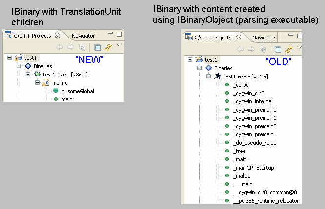The width and height of the screenshot is (325, 209).
Task: Open view menu triangle in NEW panel
Action: (119, 45)
